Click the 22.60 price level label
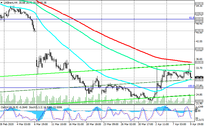Screen dimensions: 205x127 [x=199, y=101]
